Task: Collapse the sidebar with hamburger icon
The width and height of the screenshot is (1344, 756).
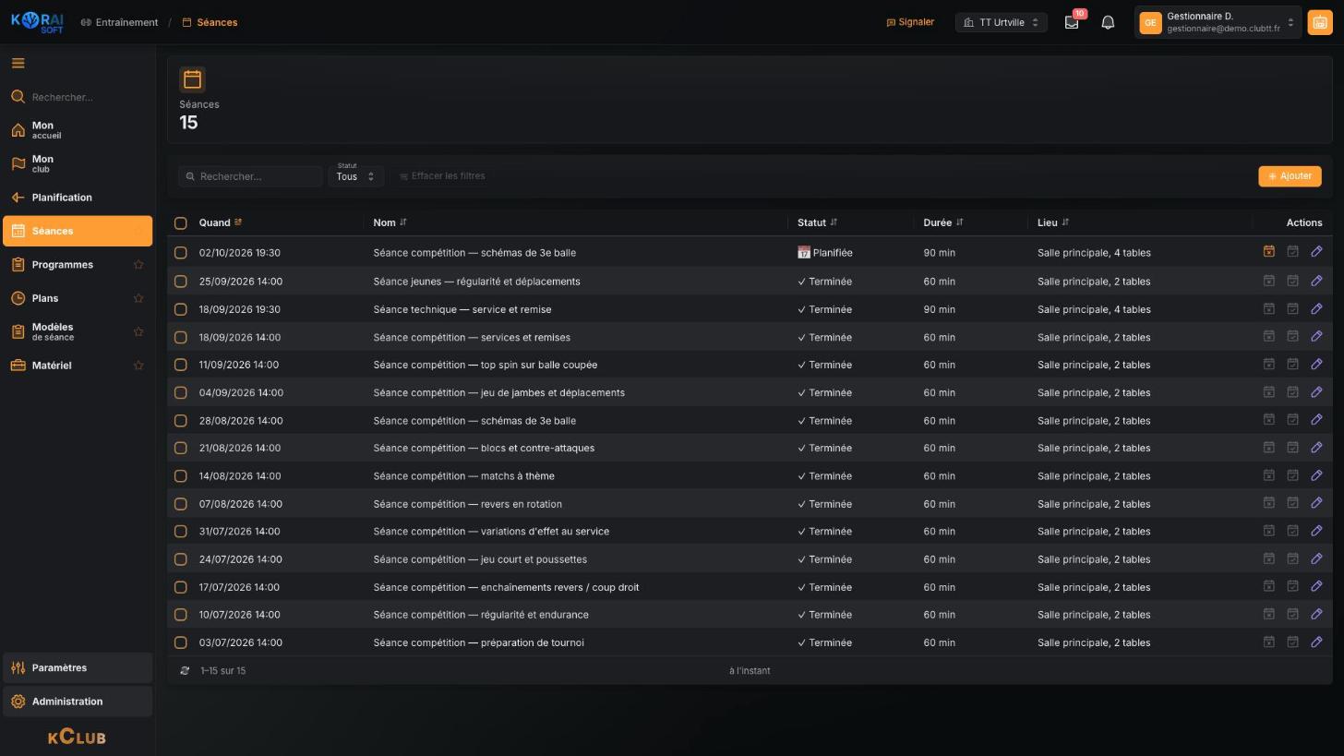Action: click(18, 63)
